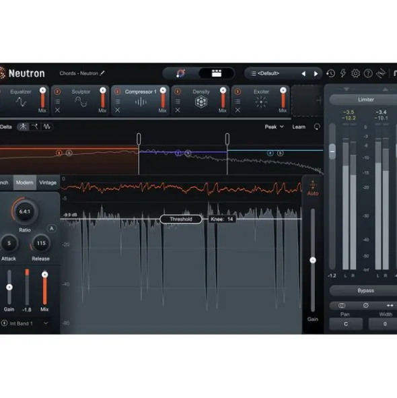
Task: Switch to the detailed modules view
Action: 217,73
